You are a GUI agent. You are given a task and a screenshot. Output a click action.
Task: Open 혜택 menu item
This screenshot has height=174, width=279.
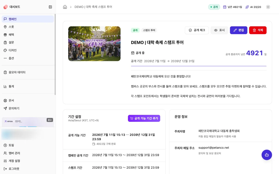click(x=28, y=35)
